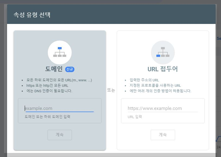This screenshot has height=157, width=221.
Task: Focus the https://www.example.com URL input field
Action: click(163, 108)
